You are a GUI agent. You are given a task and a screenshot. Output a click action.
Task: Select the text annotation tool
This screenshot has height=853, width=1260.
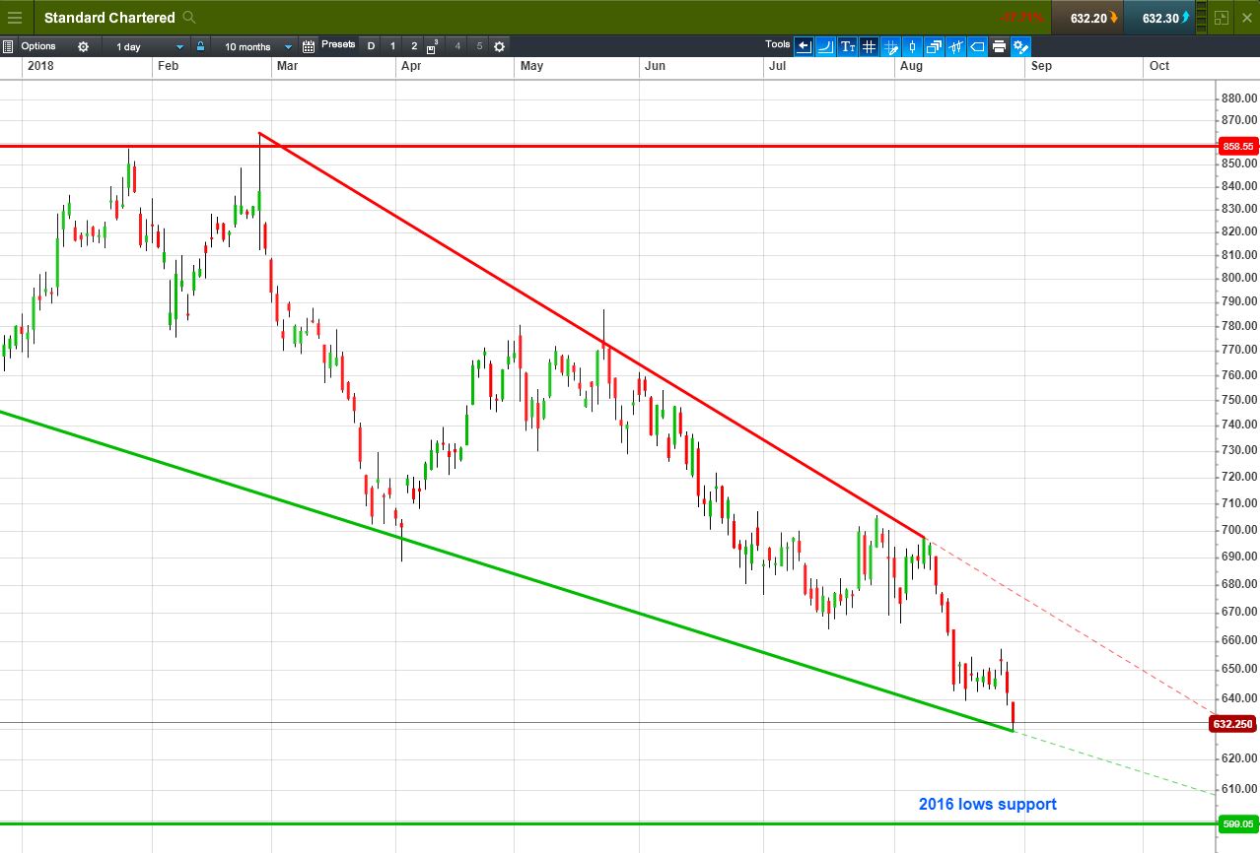847,46
